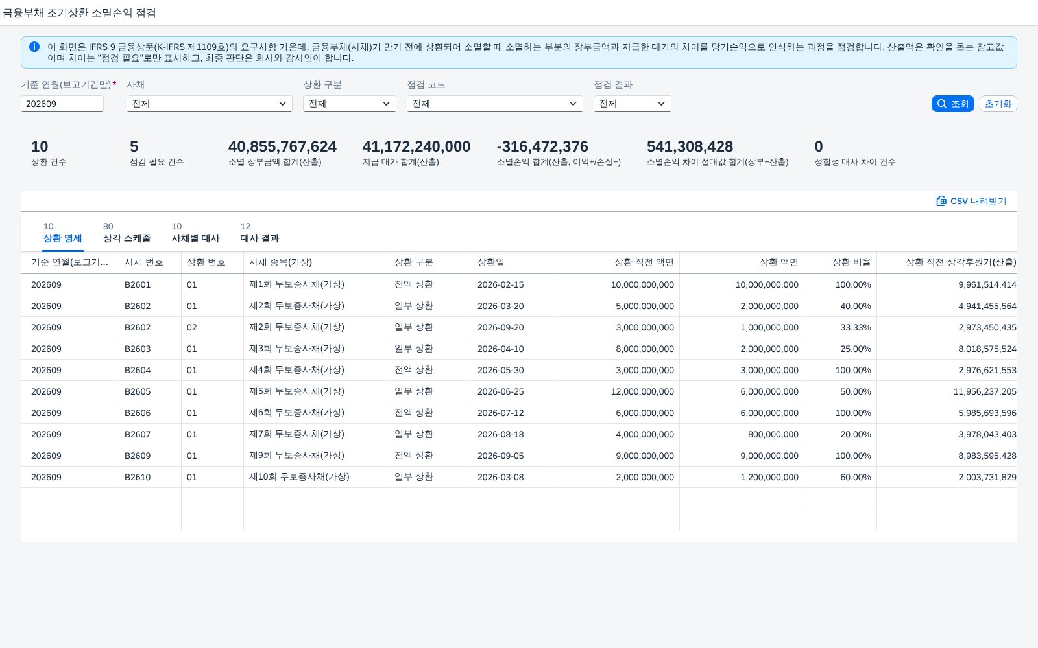The height and width of the screenshot is (648, 1038).
Task: Open the 대사 결과 tab
Action: [x=259, y=233]
